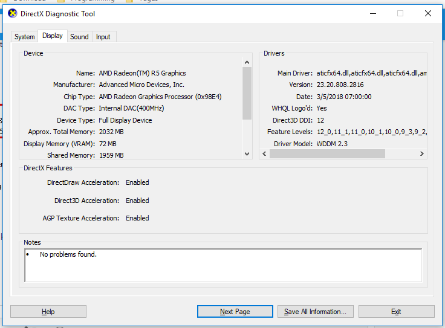Select the 'No problems found.' note text

68,254
